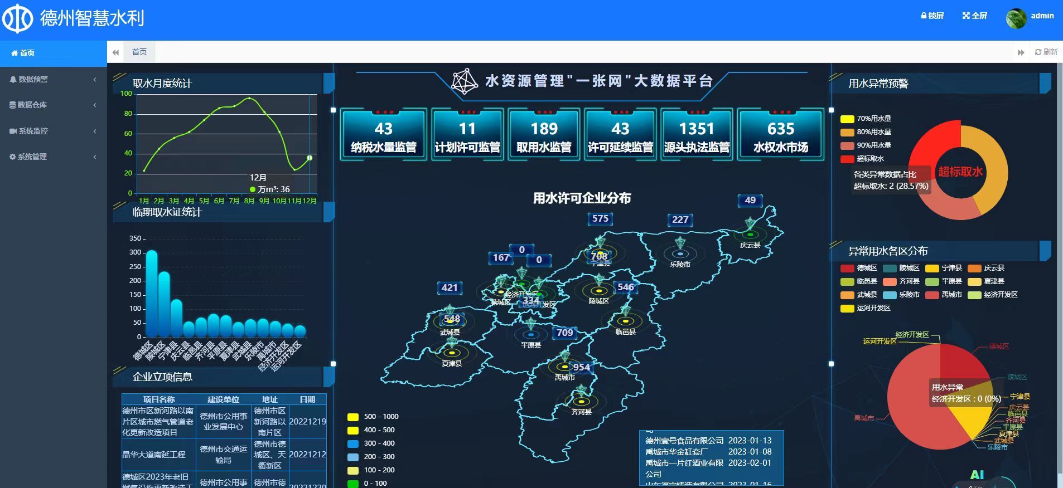1063x488 pixels.
Task: Expand the 系统监控 sidebar menu
Action: coord(54,131)
